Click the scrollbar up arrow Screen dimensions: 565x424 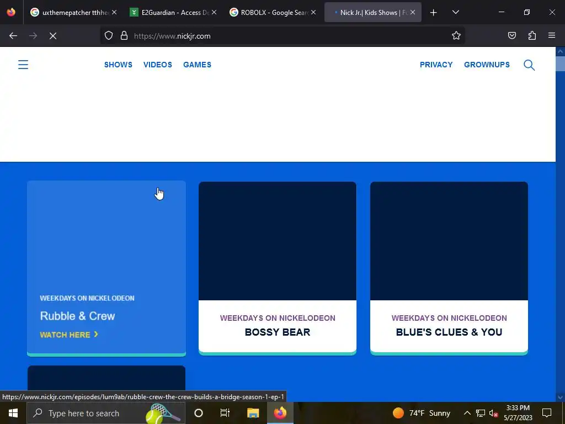tap(561, 51)
